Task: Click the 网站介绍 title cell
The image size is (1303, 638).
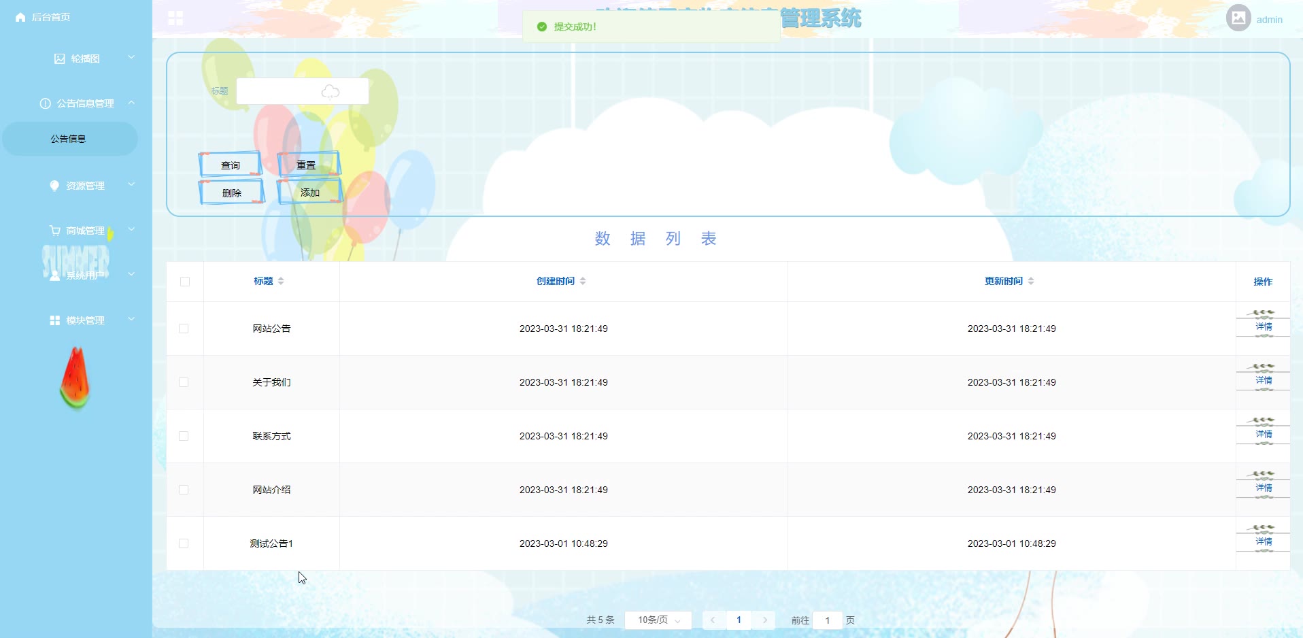Action: pyautogui.click(x=271, y=490)
